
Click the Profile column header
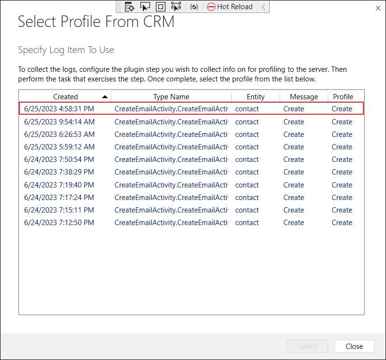[x=343, y=97]
